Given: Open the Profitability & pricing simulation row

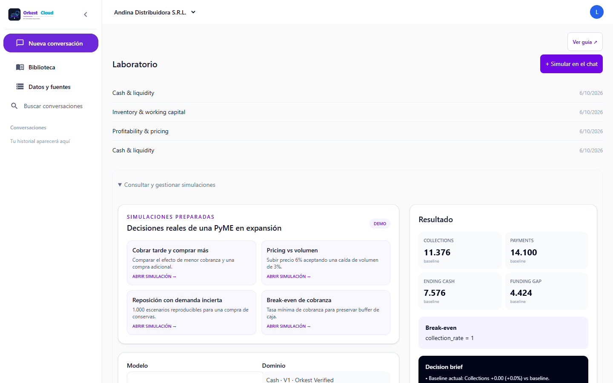Looking at the screenshot, I should pyautogui.click(x=358, y=131).
